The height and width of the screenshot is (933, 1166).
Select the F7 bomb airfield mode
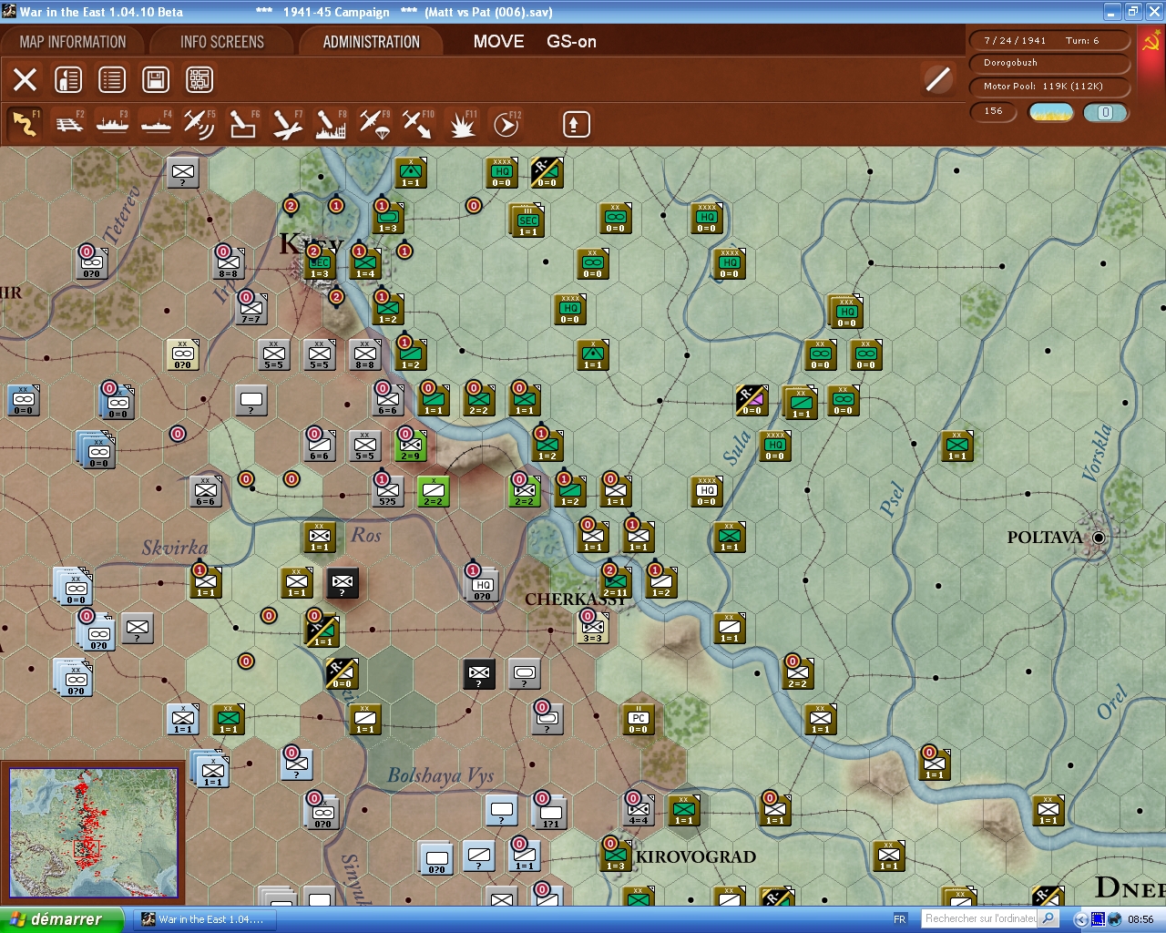(x=287, y=124)
